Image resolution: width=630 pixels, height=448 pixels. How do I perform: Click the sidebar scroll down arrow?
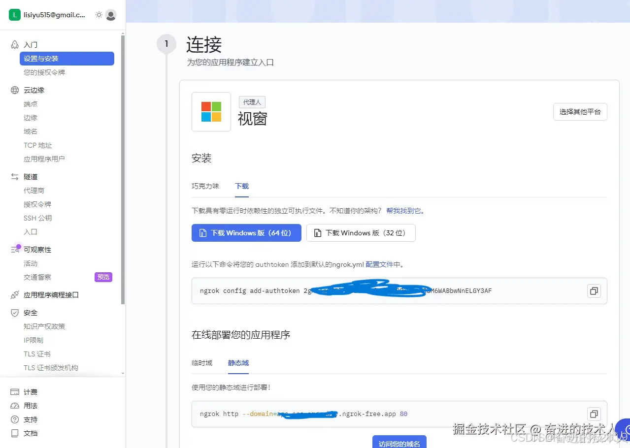pos(123,374)
